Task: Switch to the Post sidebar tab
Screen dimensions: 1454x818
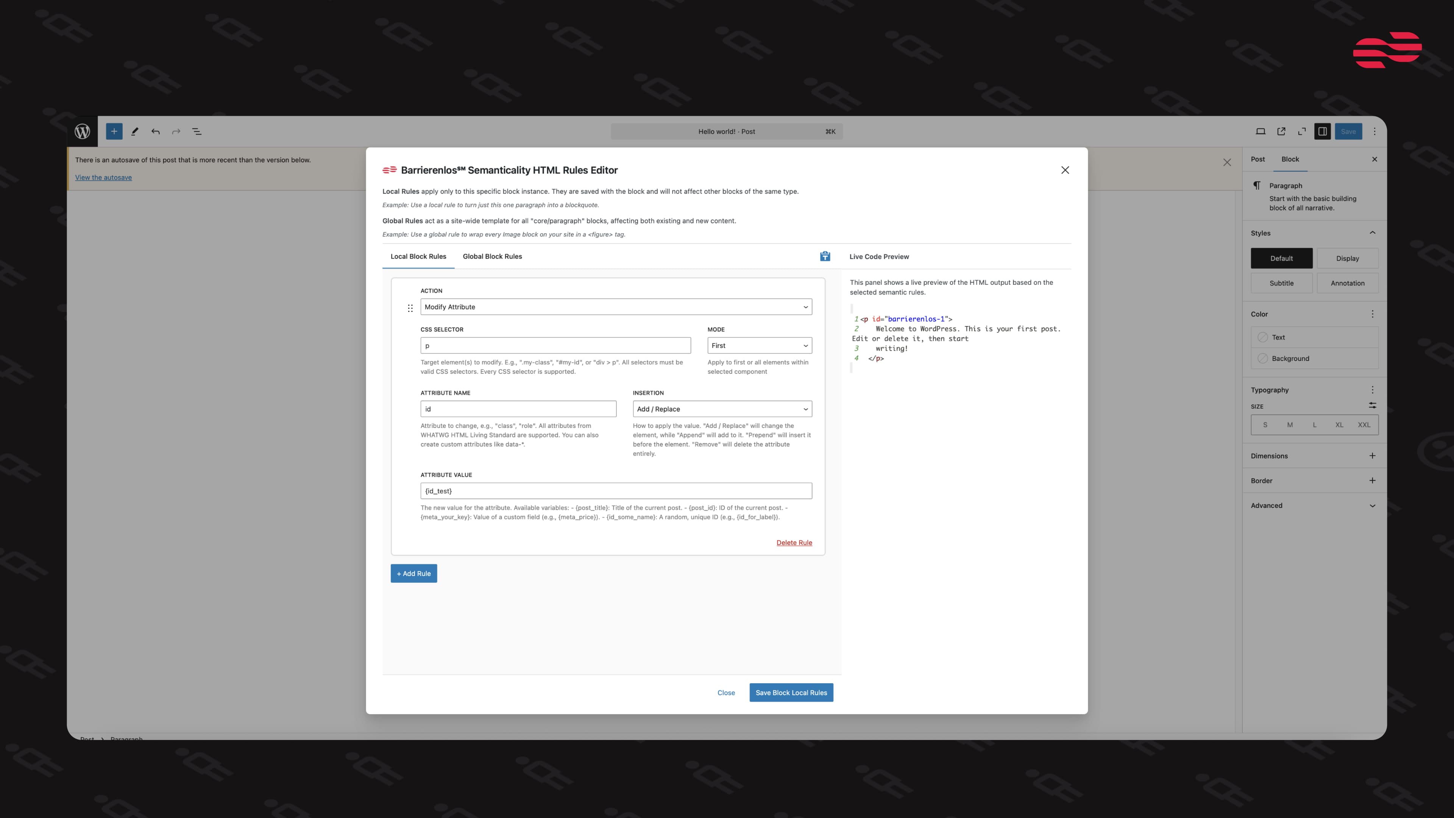Action: 1257,159
